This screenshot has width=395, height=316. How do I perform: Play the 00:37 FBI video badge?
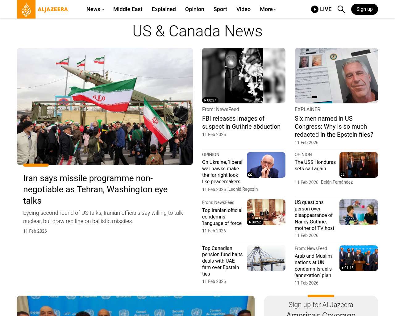[210, 100]
